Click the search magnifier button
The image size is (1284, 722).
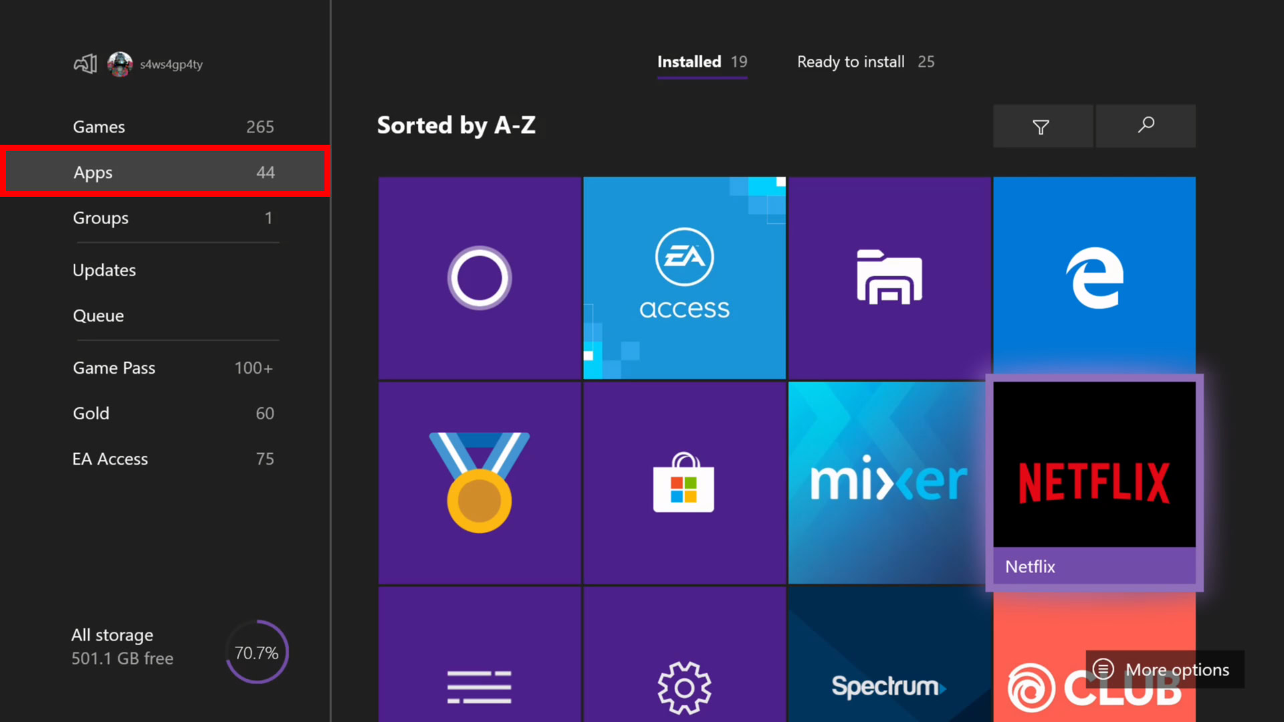[x=1146, y=126]
